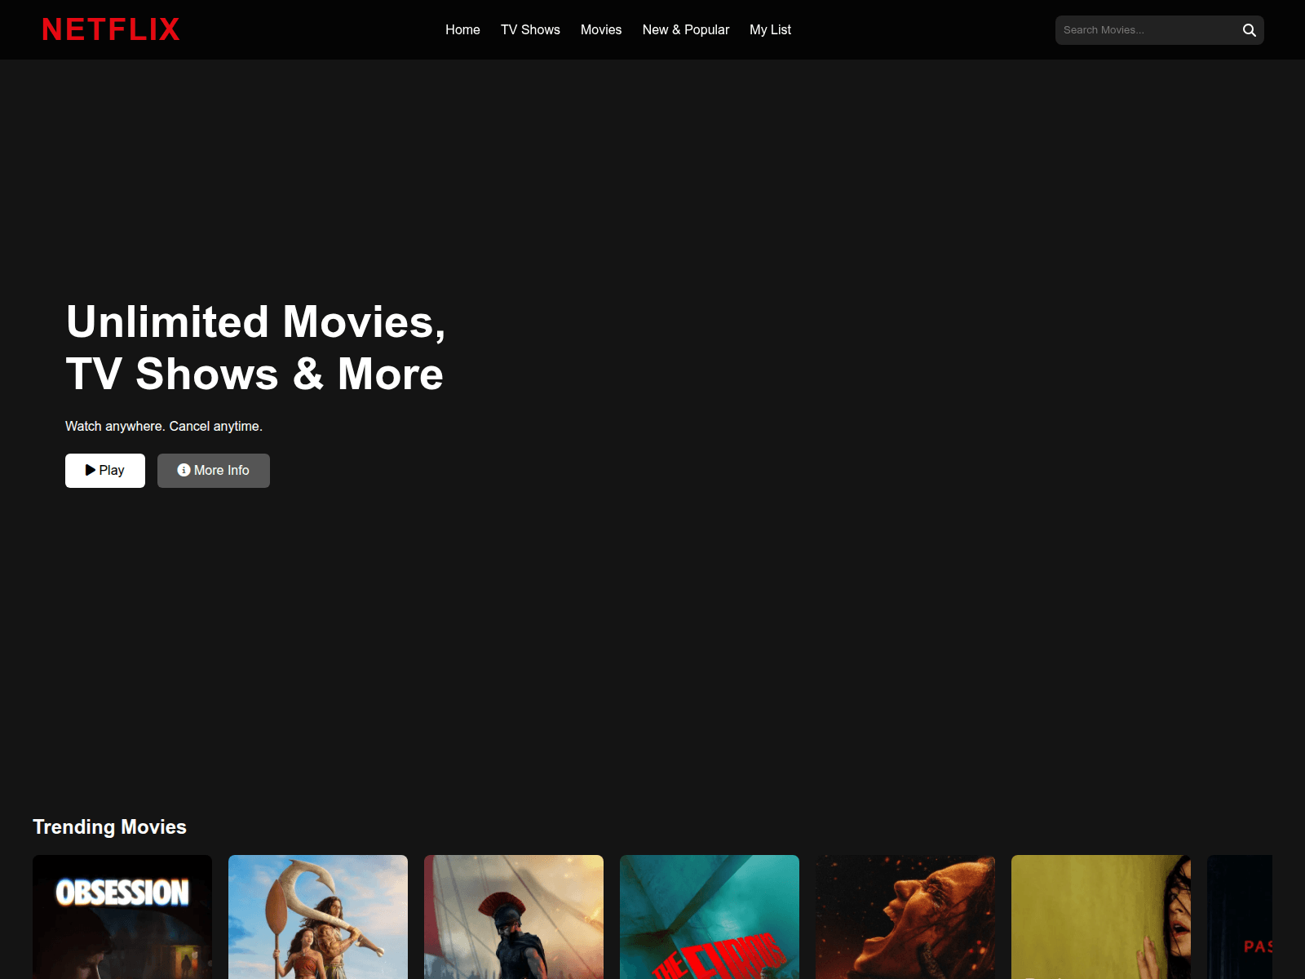Click the white Play button
Viewport: 1305px width, 979px height.
tap(105, 471)
